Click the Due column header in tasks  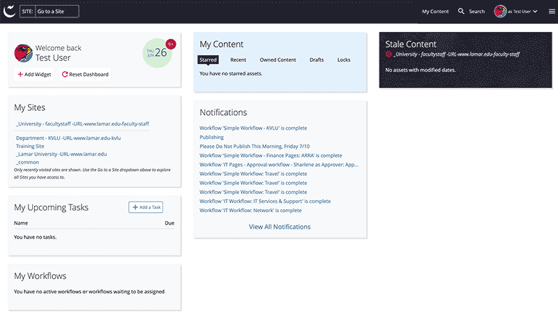(169, 223)
